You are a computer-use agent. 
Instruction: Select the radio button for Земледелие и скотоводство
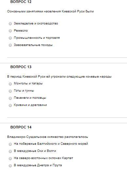coord(10,24)
